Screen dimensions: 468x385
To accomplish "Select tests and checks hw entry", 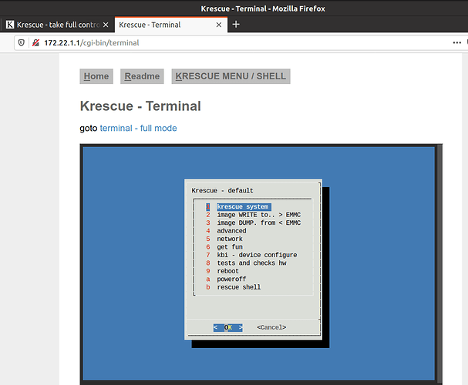I will (x=246, y=263).
